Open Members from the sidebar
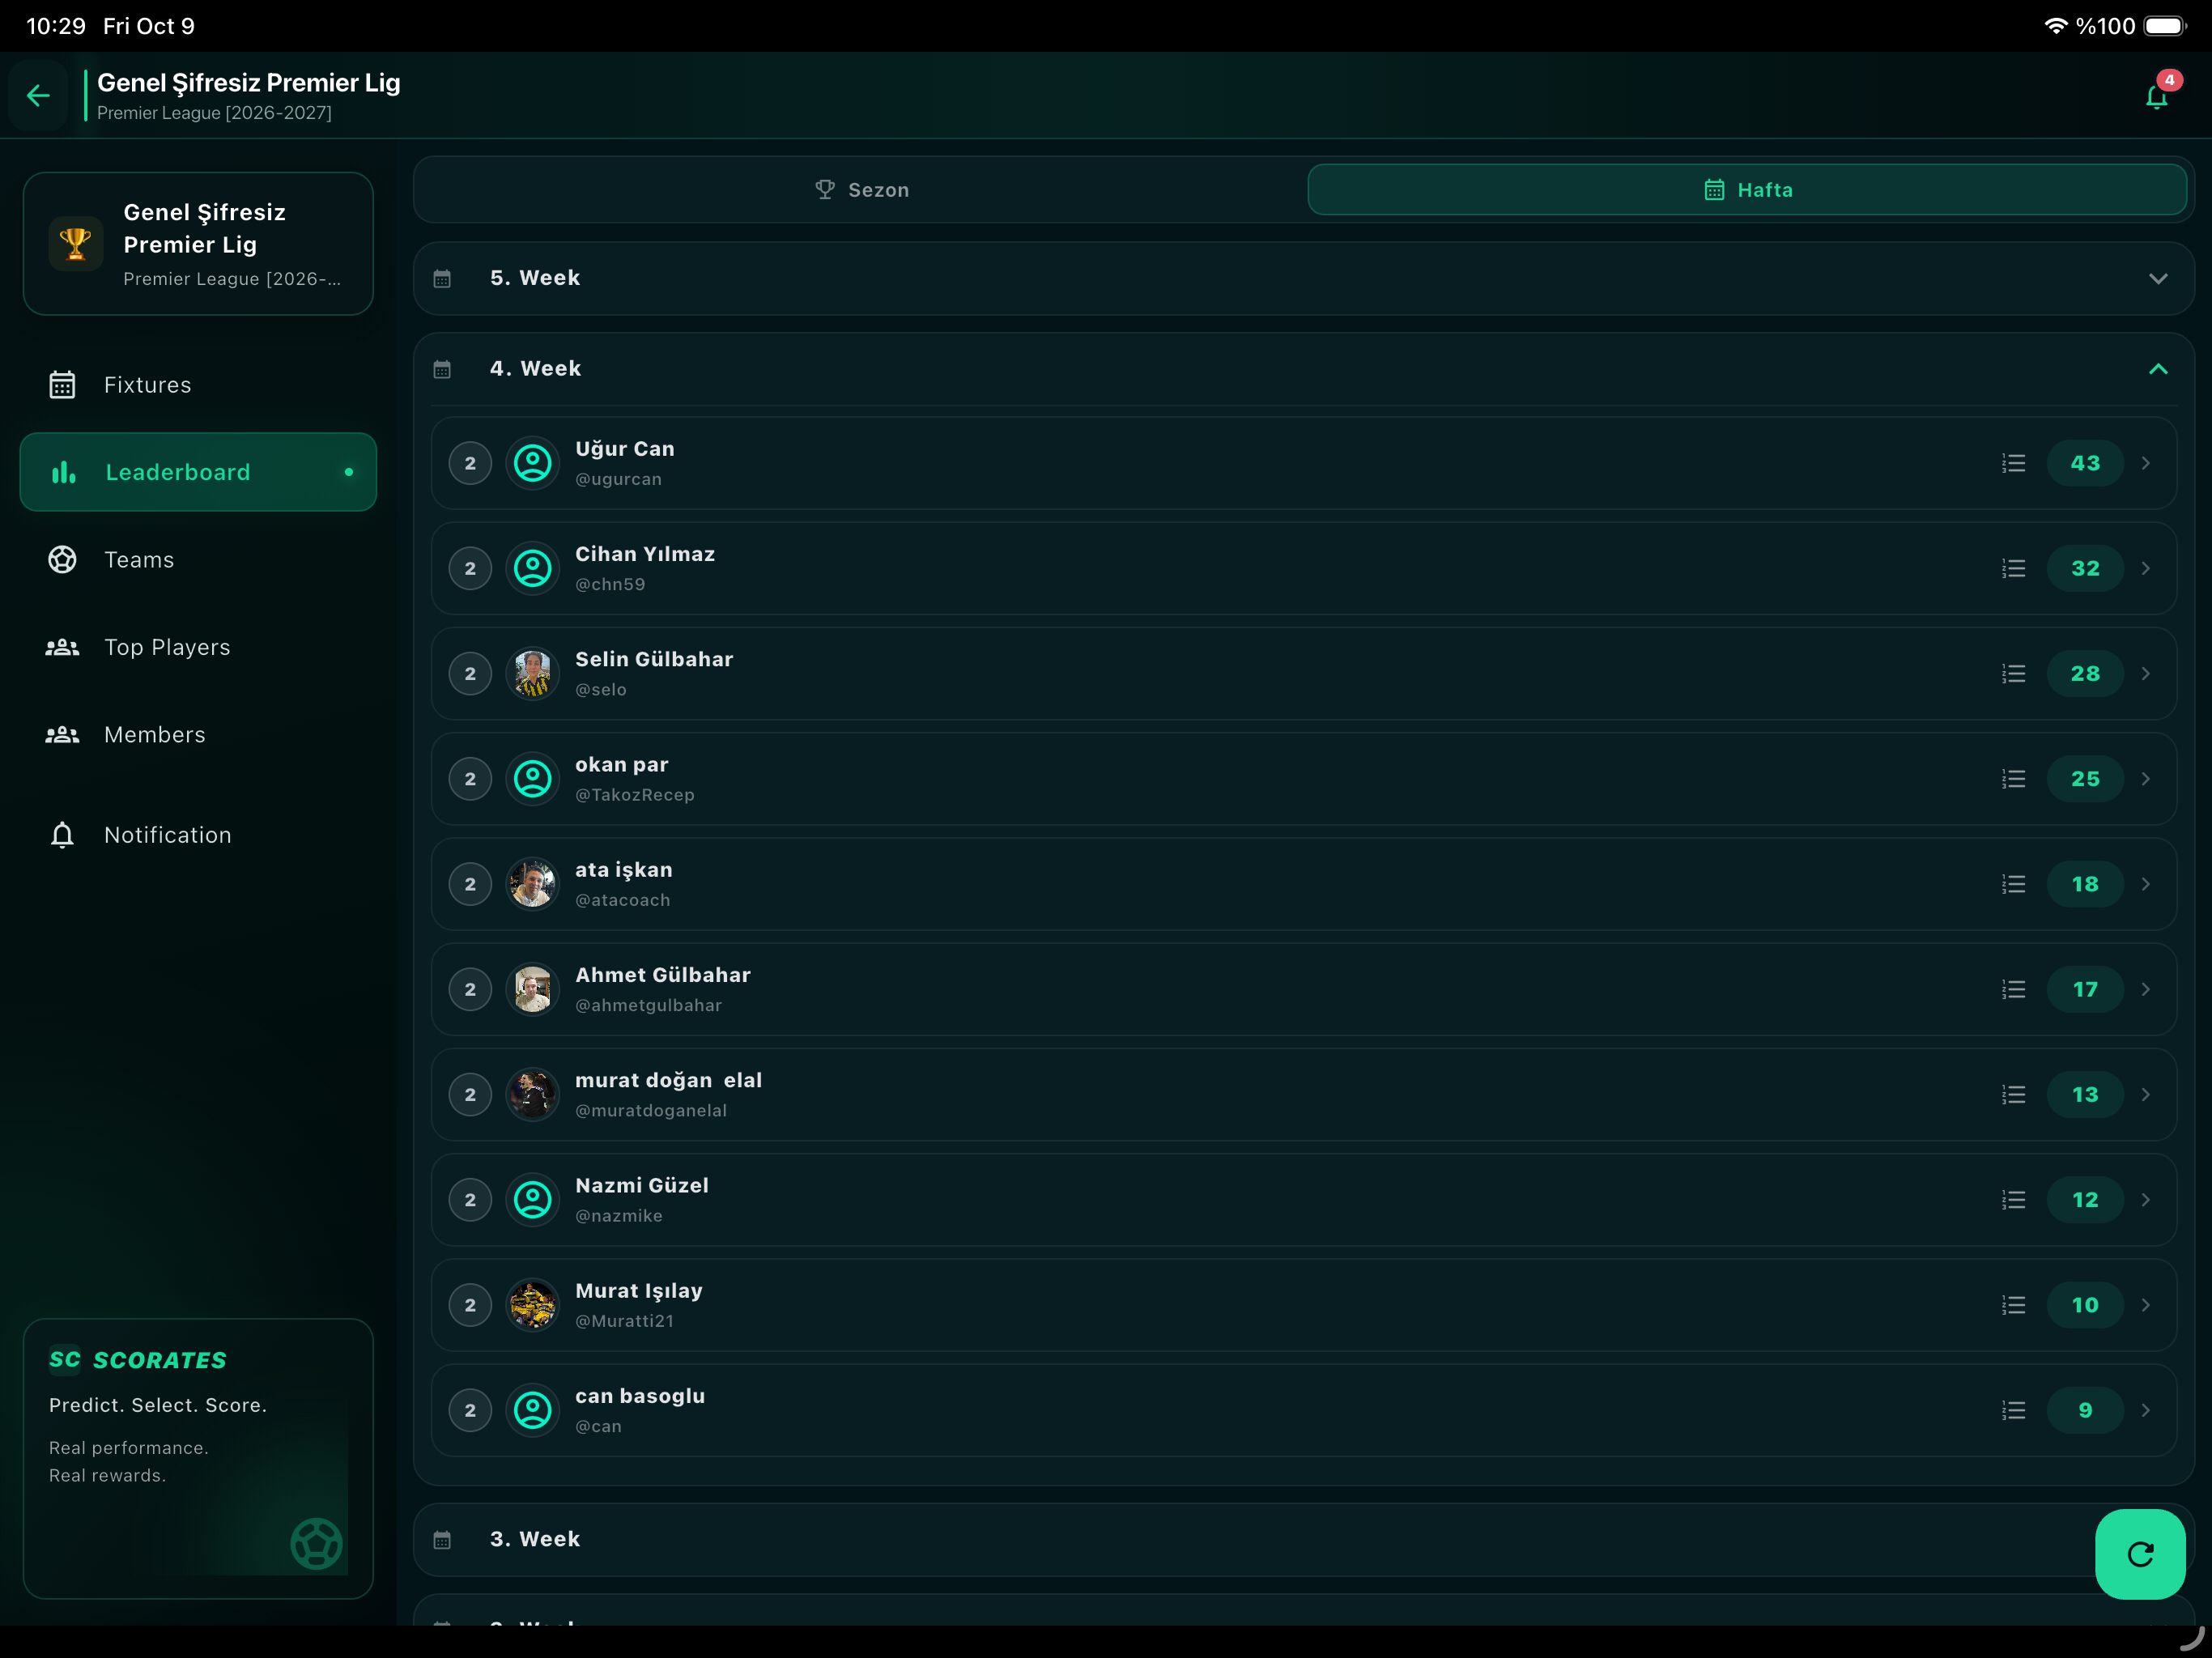This screenshot has width=2212, height=1658. coord(198,735)
